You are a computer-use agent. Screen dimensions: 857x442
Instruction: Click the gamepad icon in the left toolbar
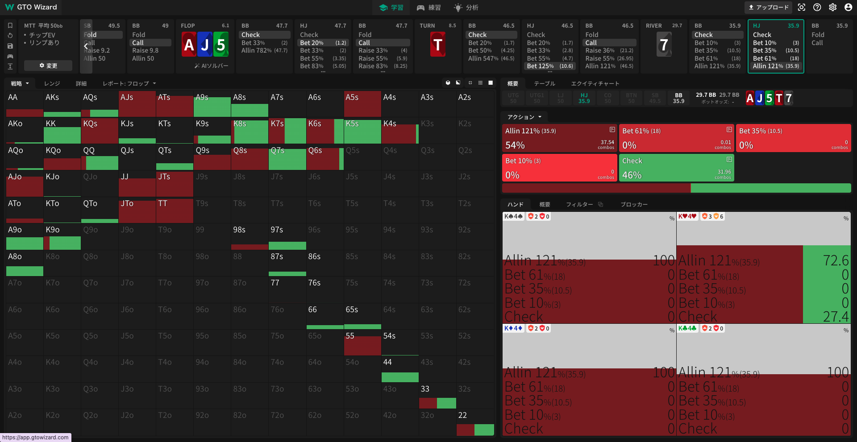point(10,56)
